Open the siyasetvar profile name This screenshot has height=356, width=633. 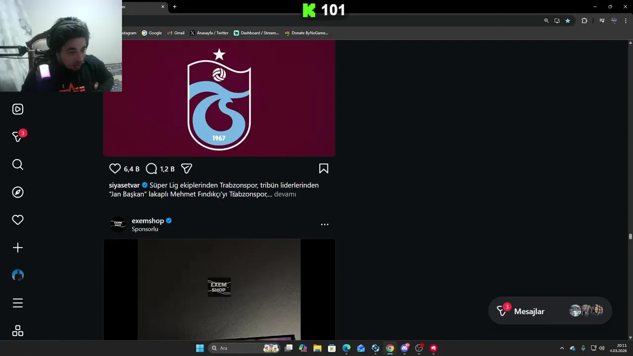pyautogui.click(x=124, y=185)
